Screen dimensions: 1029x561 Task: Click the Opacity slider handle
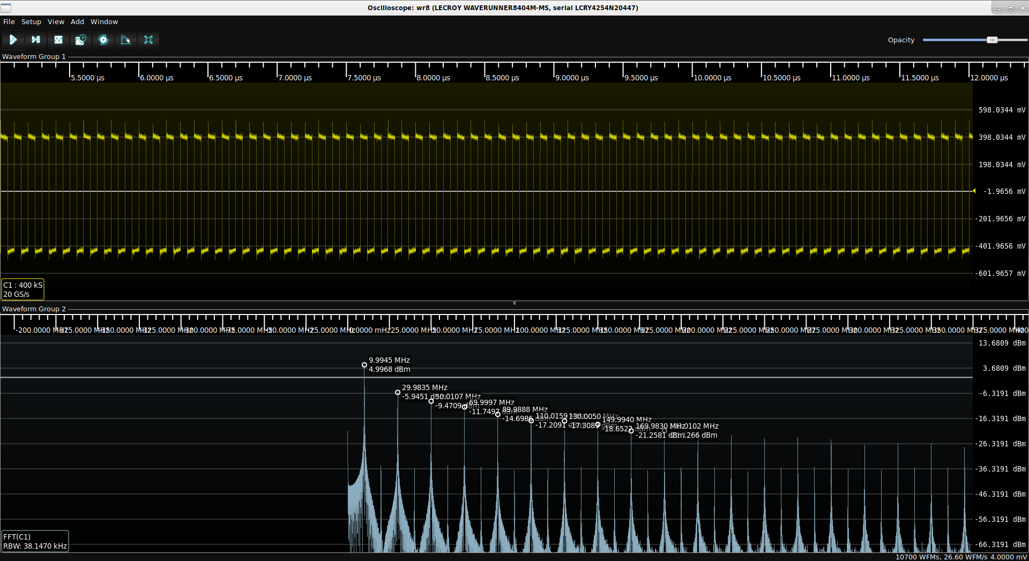[992, 40]
